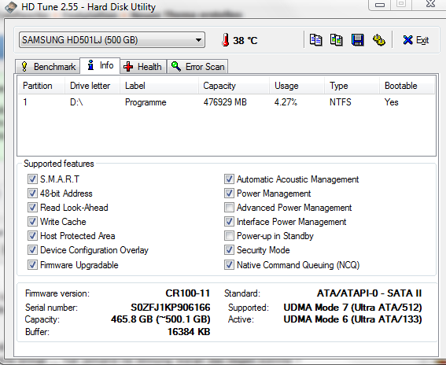Click the Partition column header

(x=42, y=86)
